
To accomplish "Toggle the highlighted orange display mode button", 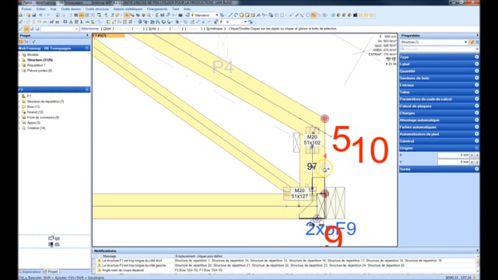I will tap(313, 15).
